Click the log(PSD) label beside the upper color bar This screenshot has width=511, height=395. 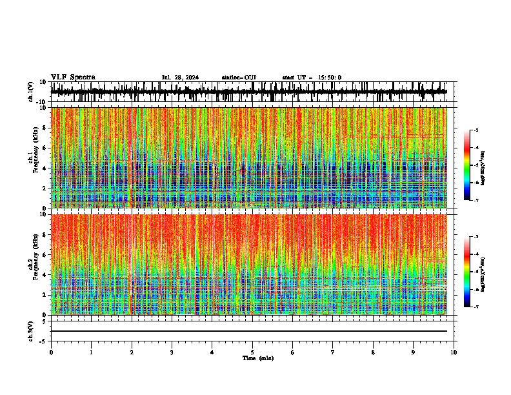click(483, 168)
